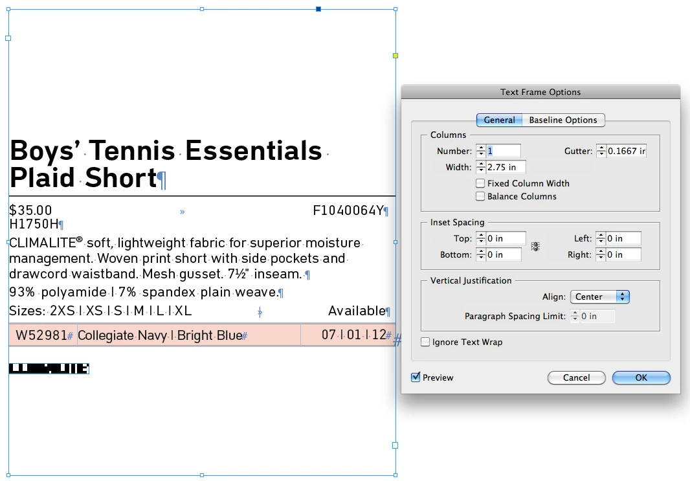This screenshot has width=690, height=481.
Task: Click the table cell W52981
Action: coord(43,335)
